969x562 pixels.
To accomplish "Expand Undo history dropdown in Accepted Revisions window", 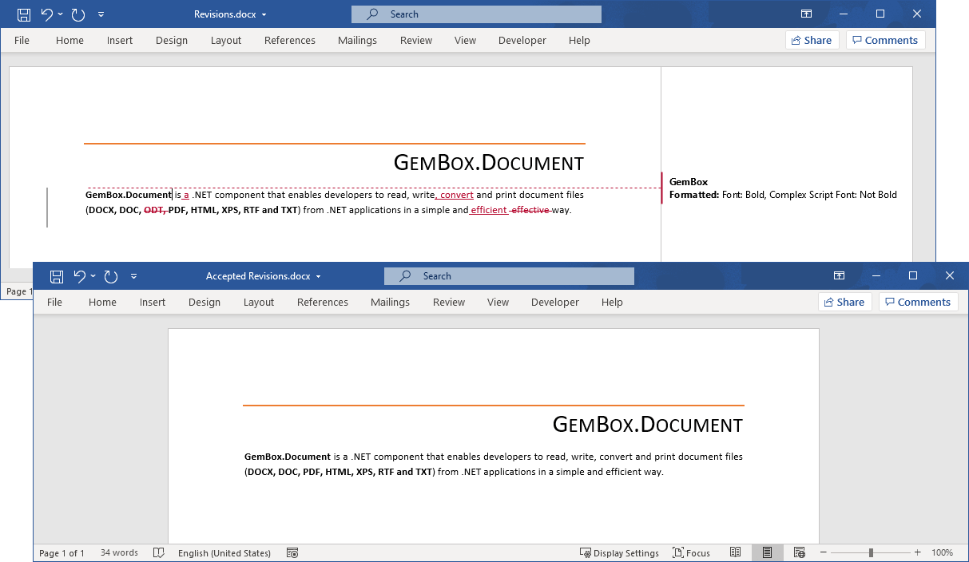I will pos(93,276).
